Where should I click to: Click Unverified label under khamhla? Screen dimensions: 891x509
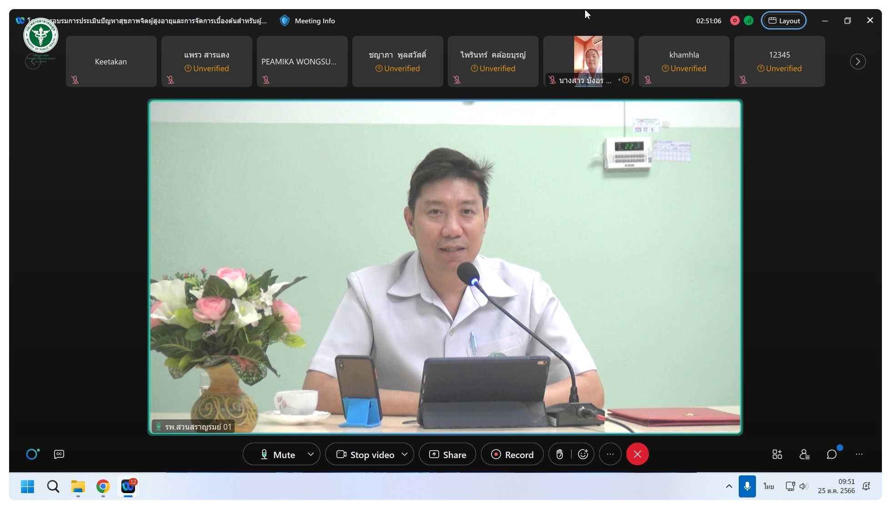tap(684, 69)
